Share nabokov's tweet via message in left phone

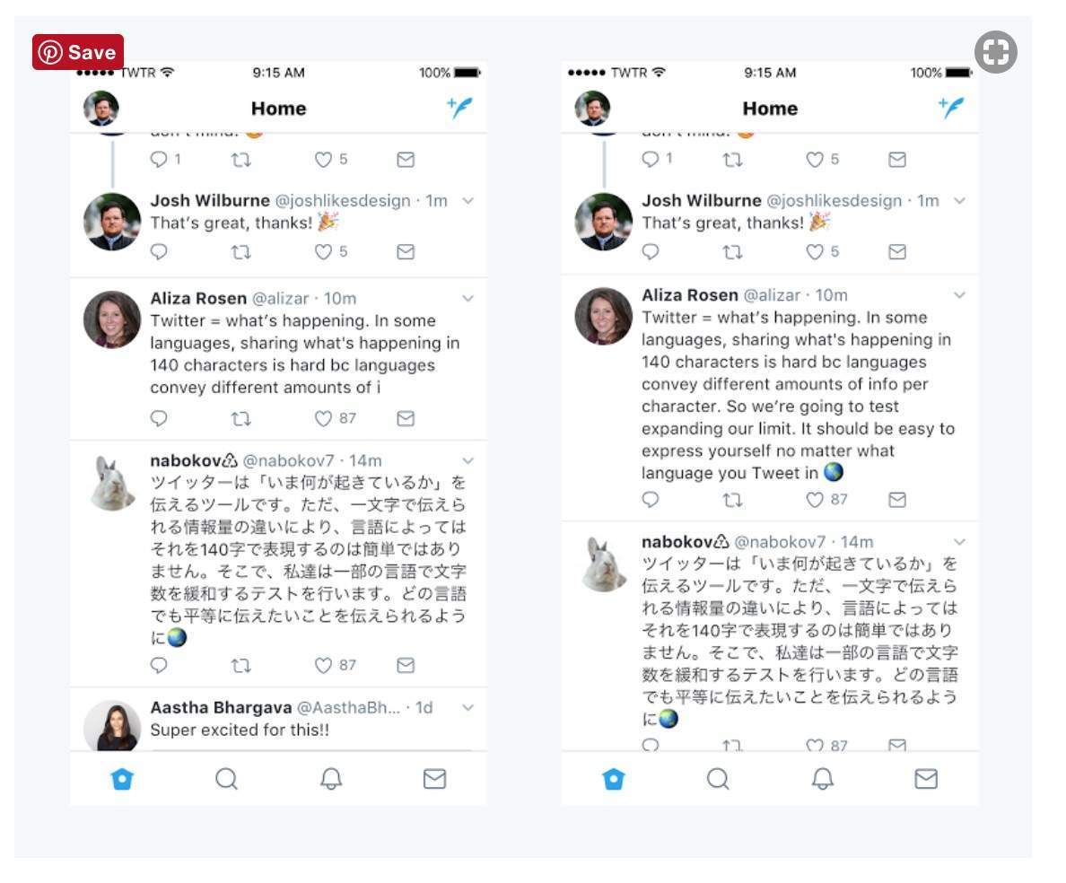pyautogui.click(x=406, y=665)
